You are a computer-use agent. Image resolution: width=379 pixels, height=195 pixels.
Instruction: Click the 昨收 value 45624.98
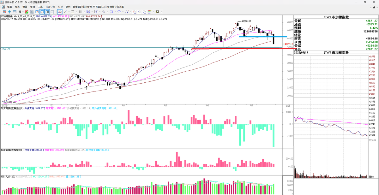tap(371, 38)
